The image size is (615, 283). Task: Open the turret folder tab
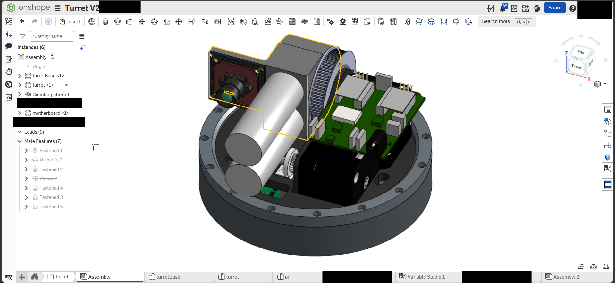(58, 277)
